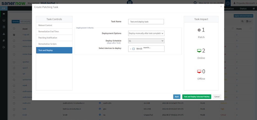Open the apps grid icon in header

(x=130, y=2)
